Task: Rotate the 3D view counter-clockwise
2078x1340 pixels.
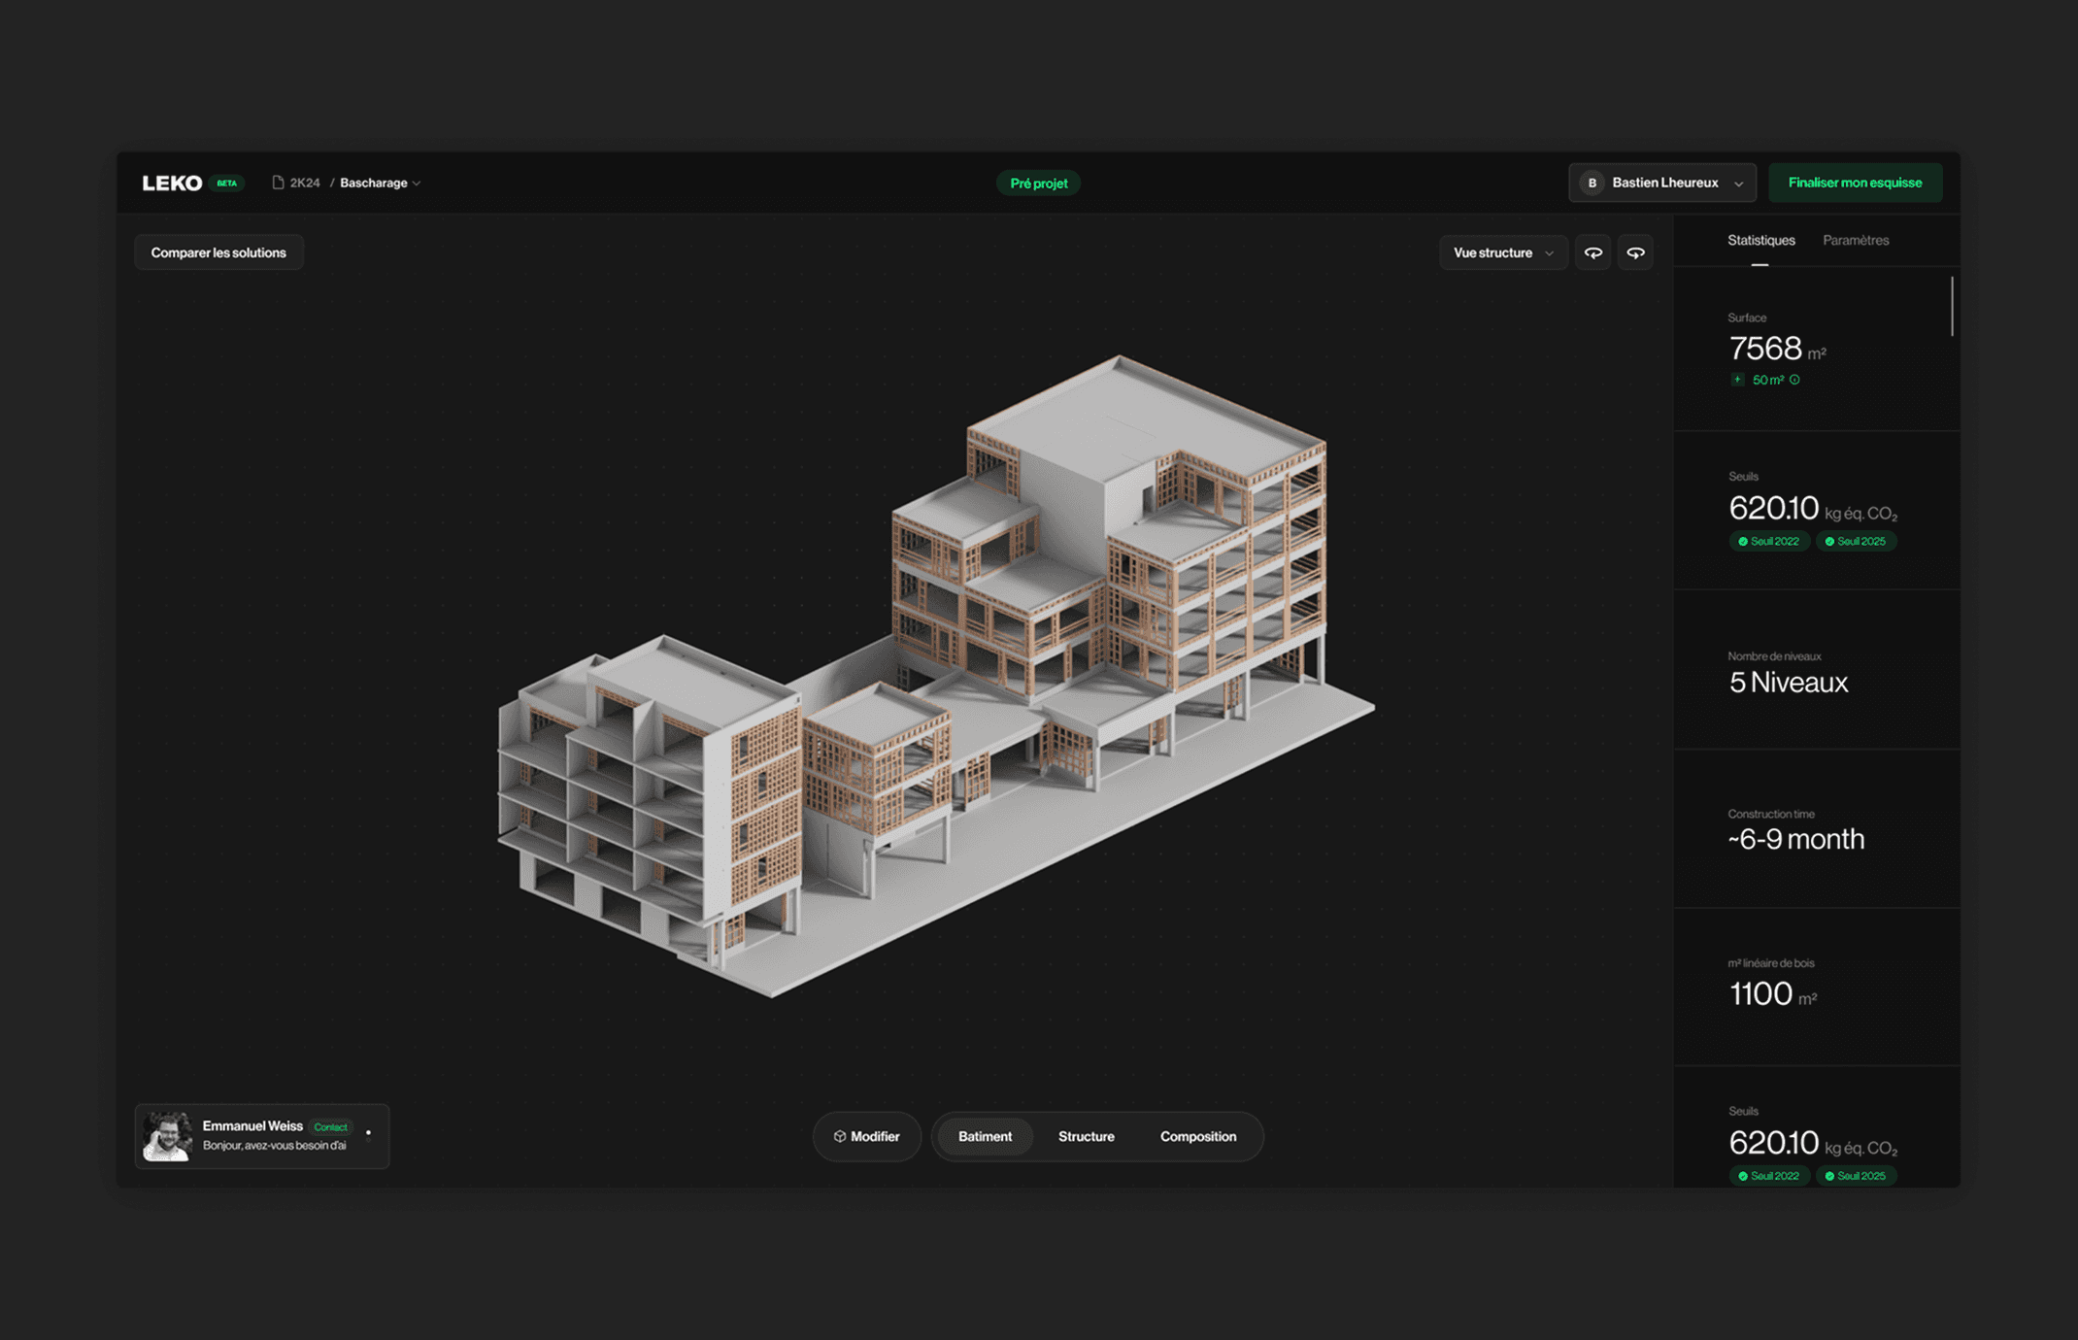Action: (1592, 252)
